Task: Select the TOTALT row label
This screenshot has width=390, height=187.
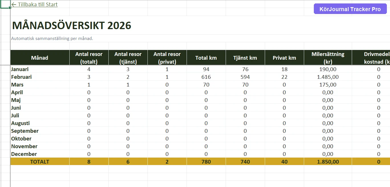Action: tap(40, 162)
